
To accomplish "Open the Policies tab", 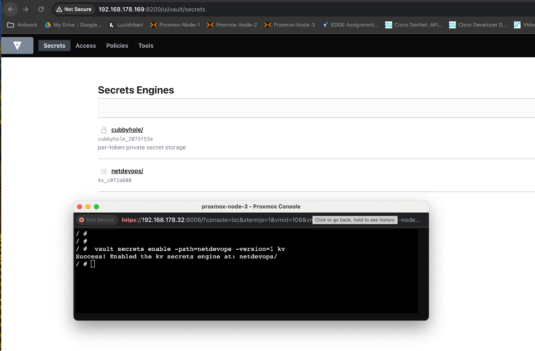I will tap(117, 46).
